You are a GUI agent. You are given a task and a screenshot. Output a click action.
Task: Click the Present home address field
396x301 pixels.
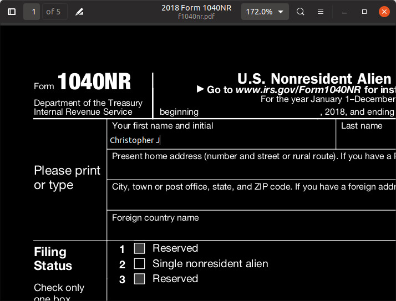click(x=251, y=170)
